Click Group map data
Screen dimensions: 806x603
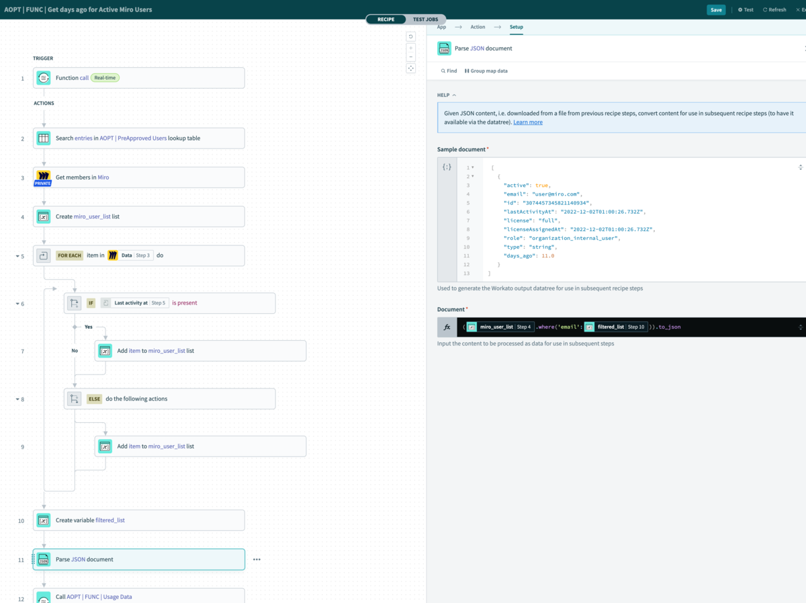(x=486, y=71)
